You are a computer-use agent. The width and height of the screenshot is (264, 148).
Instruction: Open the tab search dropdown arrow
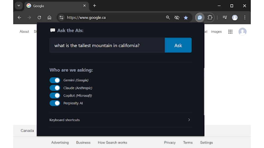pos(19,6)
